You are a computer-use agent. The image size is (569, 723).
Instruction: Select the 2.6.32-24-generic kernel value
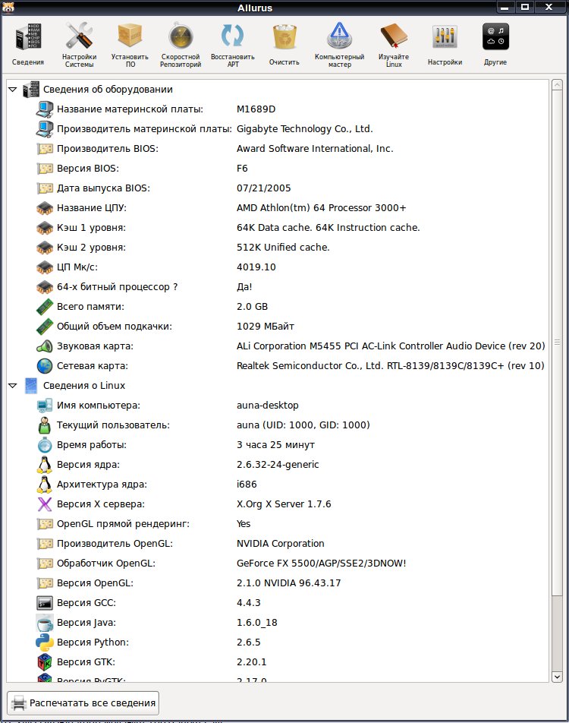[x=278, y=465]
